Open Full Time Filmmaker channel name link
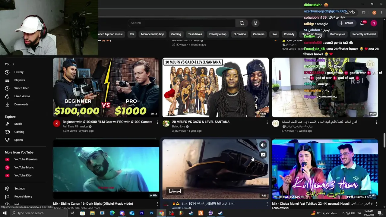This screenshot has height=217, width=386. (75, 127)
